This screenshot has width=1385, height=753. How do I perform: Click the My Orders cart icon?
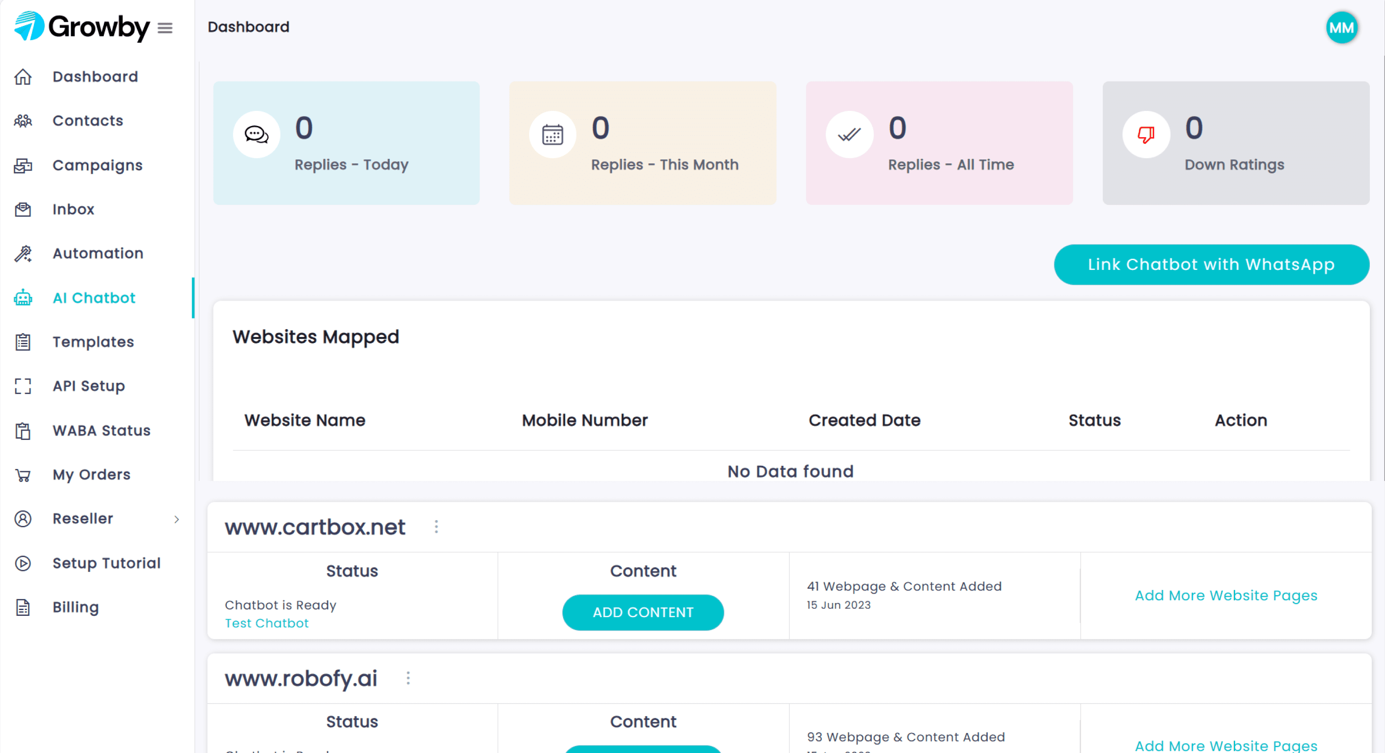[23, 475]
